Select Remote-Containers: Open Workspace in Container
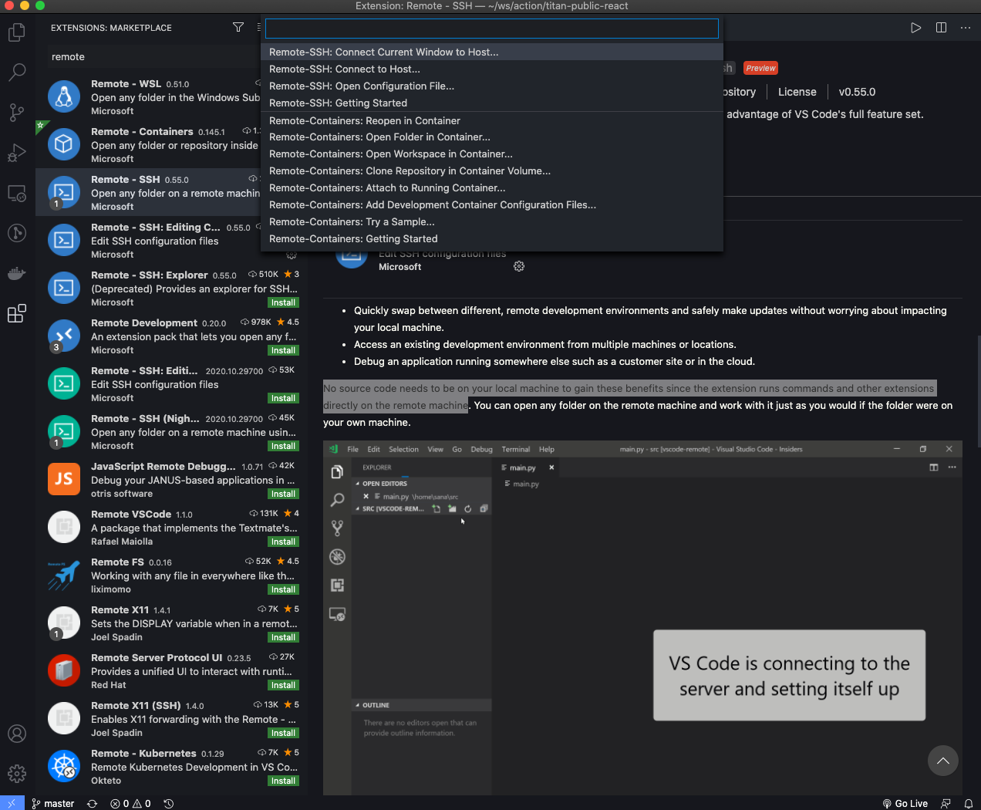Image resolution: width=981 pixels, height=810 pixels. pyautogui.click(x=492, y=154)
